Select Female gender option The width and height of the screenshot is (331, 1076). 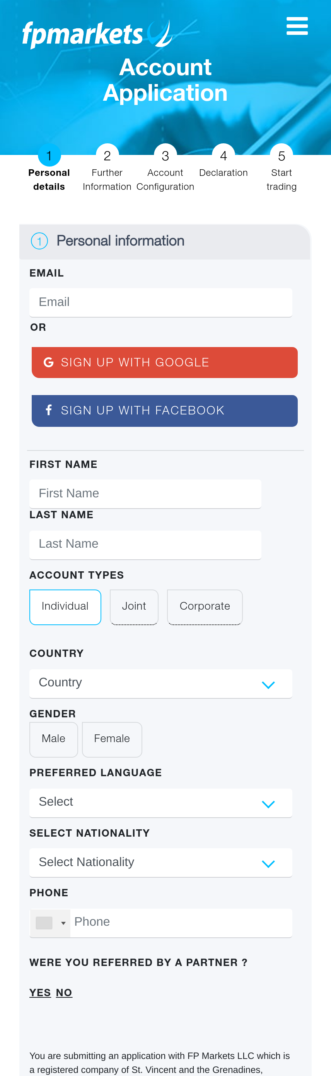click(x=112, y=739)
